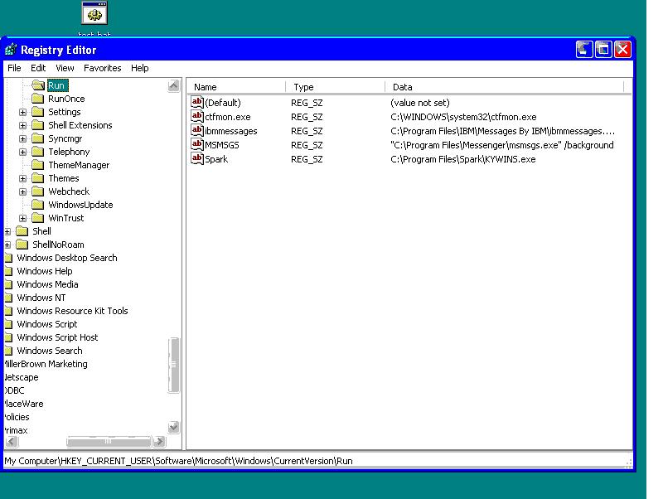663x499 pixels.
Task: Click the Webcheck folder icon
Action: [38, 191]
